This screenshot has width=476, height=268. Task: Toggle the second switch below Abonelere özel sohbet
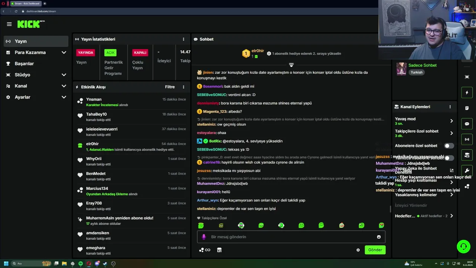[449, 158]
